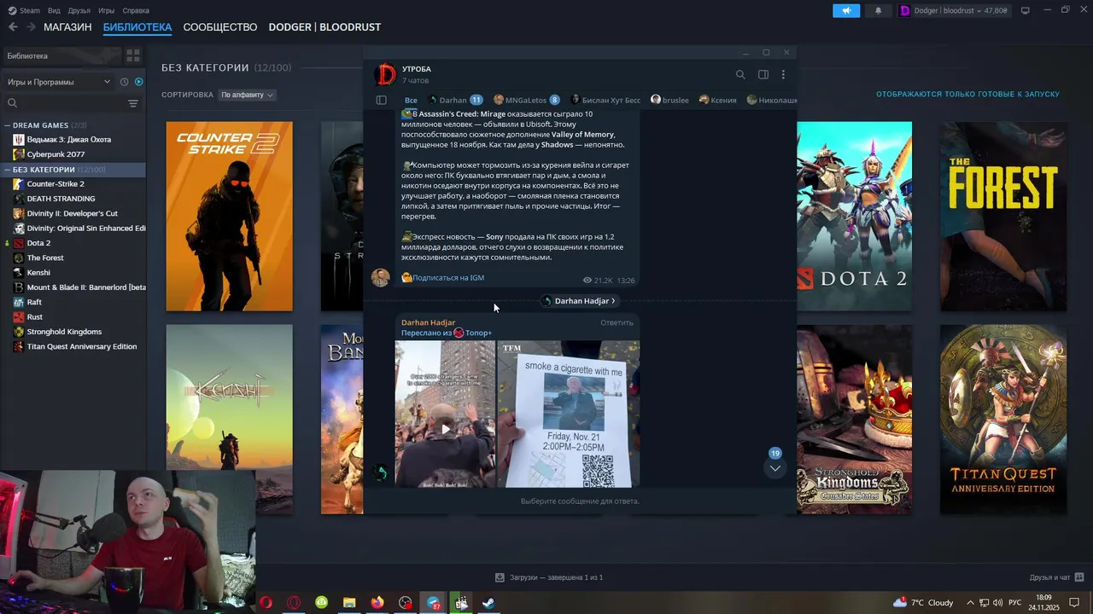Image resolution: width=1093 pixels, height=614 pixels.
Task: Toggle Telegram left sidebar panel icon
Action: (382, 100)
